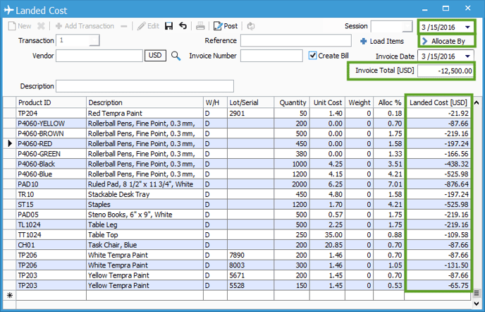
Task: Open the top date dropdown arrow
Action: [467, 27]
